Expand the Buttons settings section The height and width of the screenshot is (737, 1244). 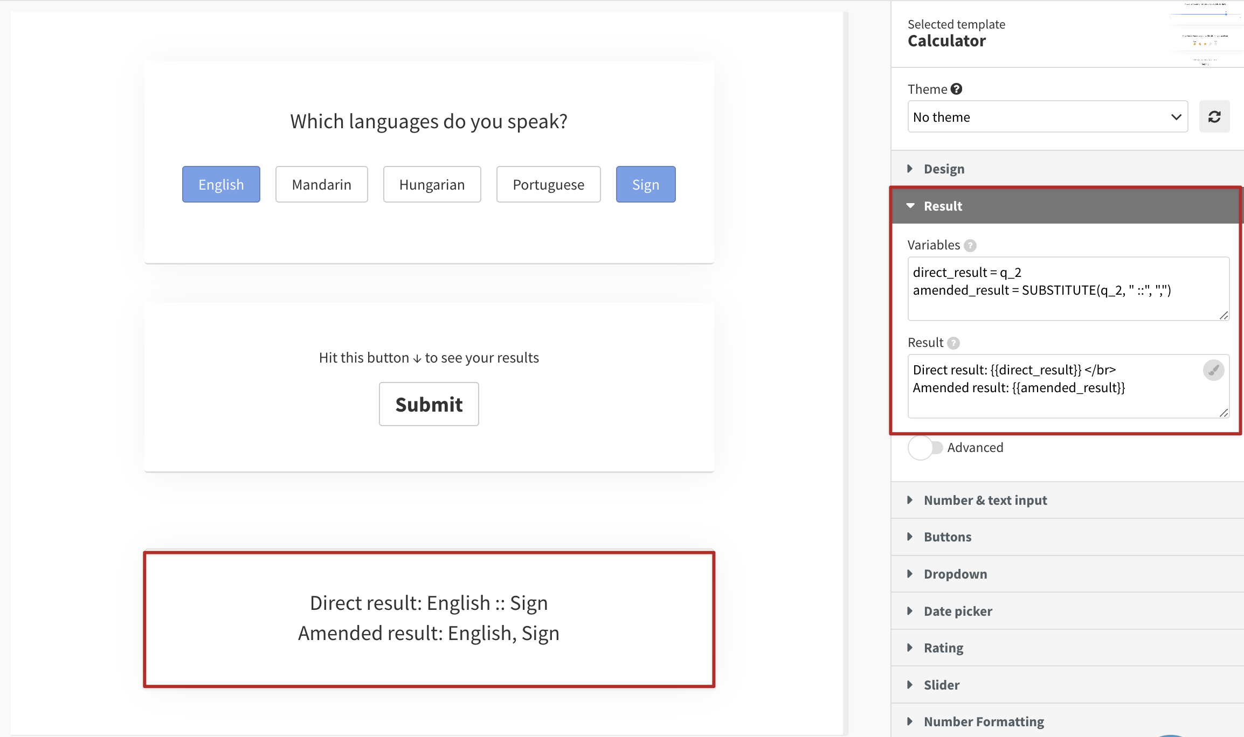(x=947, y=537)
